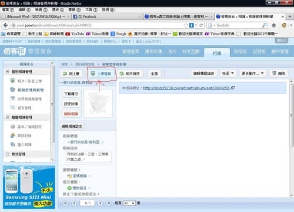The image size is (294, 212).
Task: Open the album URL link
Action: pos(186,88)
